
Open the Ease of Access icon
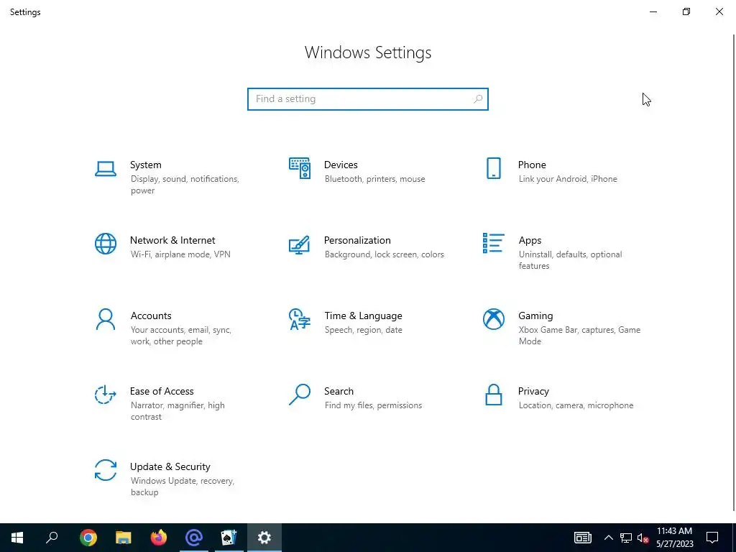pyautogui.click(x=105, y=395)
